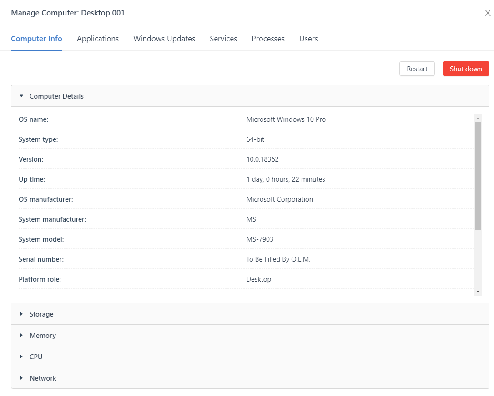Click the OS name value Microsoft Windows 10 Pro
The image size is (494, 396).
pyautogui.click(x=286, y=119)
